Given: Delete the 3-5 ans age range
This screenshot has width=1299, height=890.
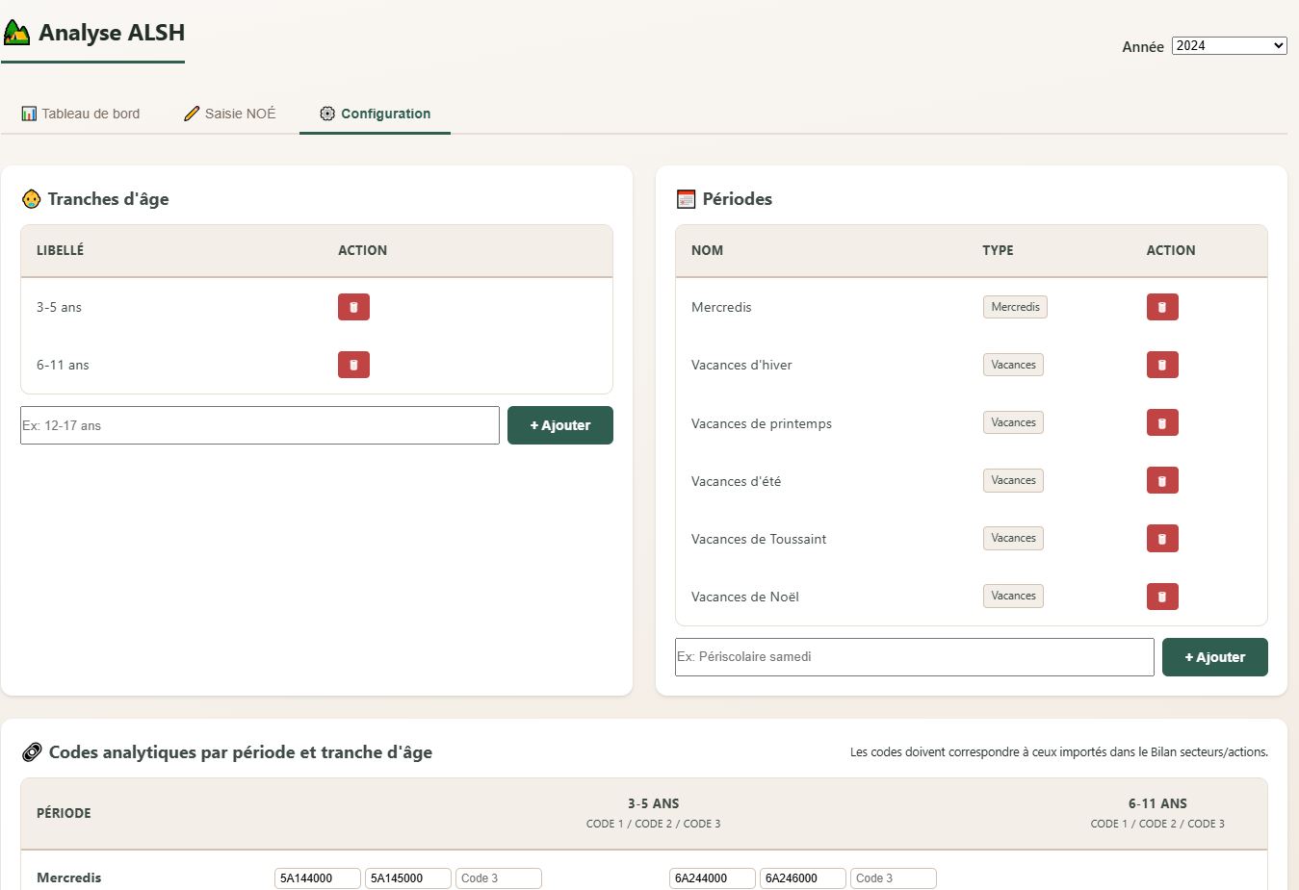Looking at the screenshot, I should [x=353, y=307].
